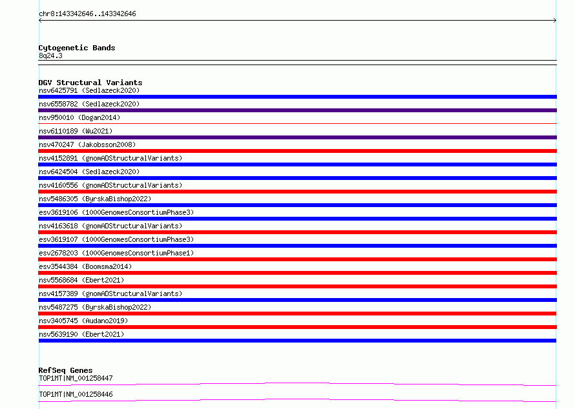Open variant esv3544384 (Boomsma2014) label
Viewport: 575px width, 409px height.
click(85, 266)
